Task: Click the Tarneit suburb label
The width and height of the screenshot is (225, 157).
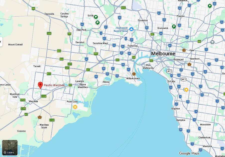Action: click(x=37, y=66)
